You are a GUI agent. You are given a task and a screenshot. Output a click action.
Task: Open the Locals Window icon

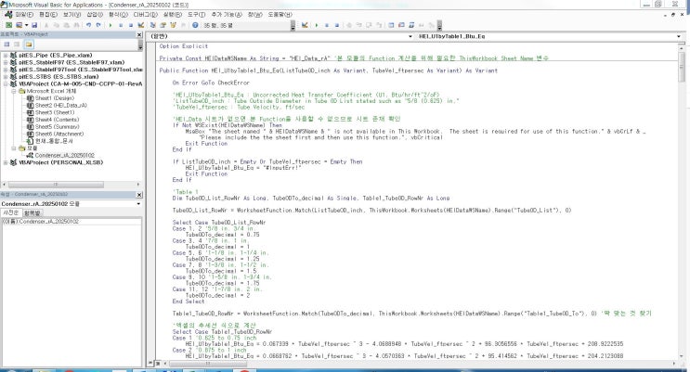pos(391,25)
